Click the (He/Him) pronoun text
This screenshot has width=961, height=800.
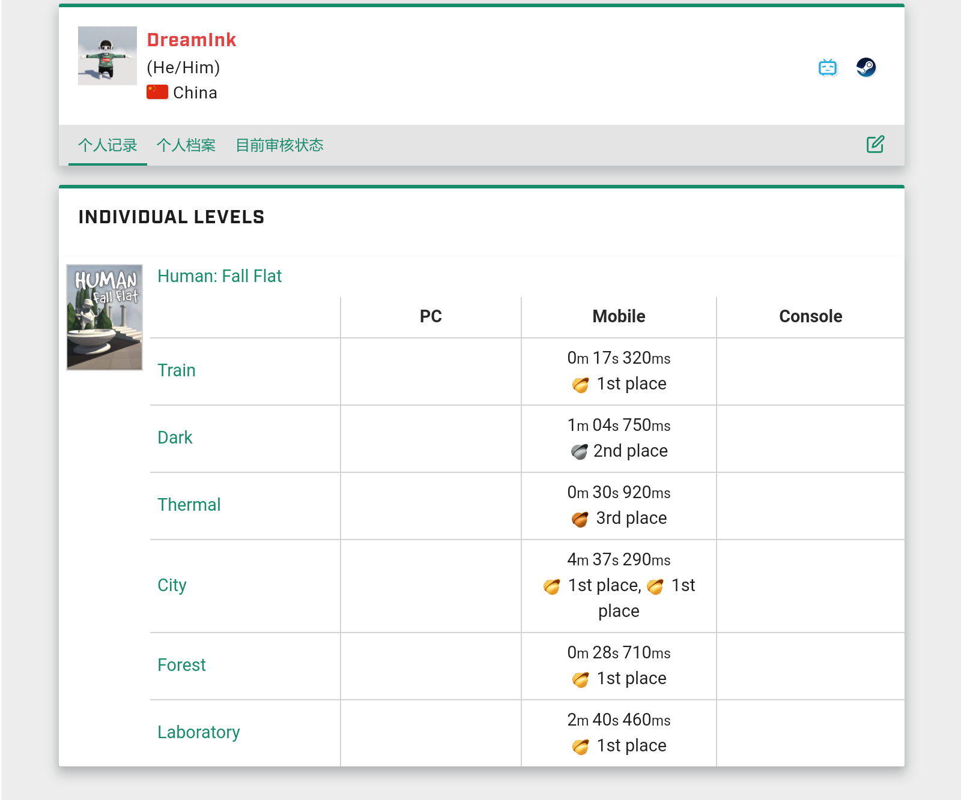point(184,67)
